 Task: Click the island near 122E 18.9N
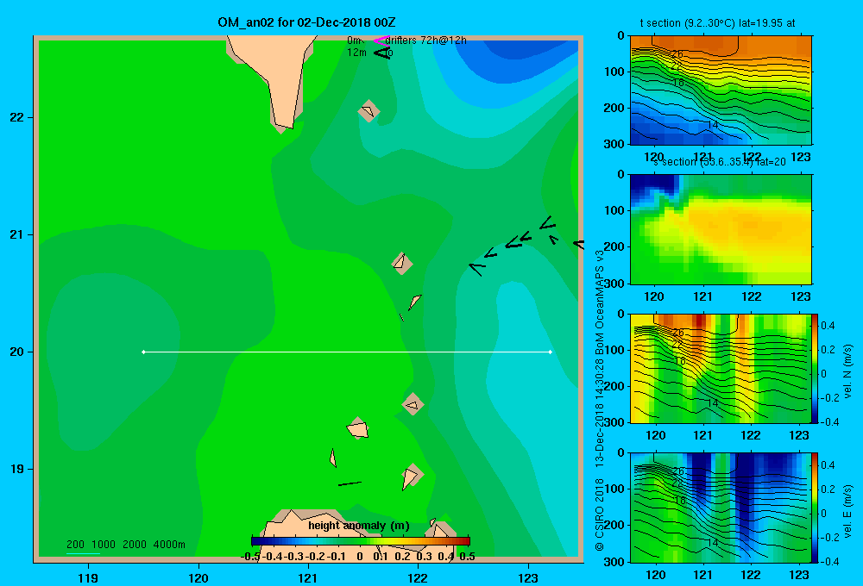(x=412, y=476)
